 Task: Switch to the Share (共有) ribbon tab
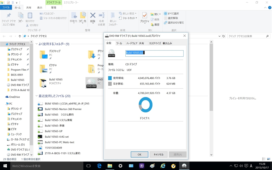(29, 8)
